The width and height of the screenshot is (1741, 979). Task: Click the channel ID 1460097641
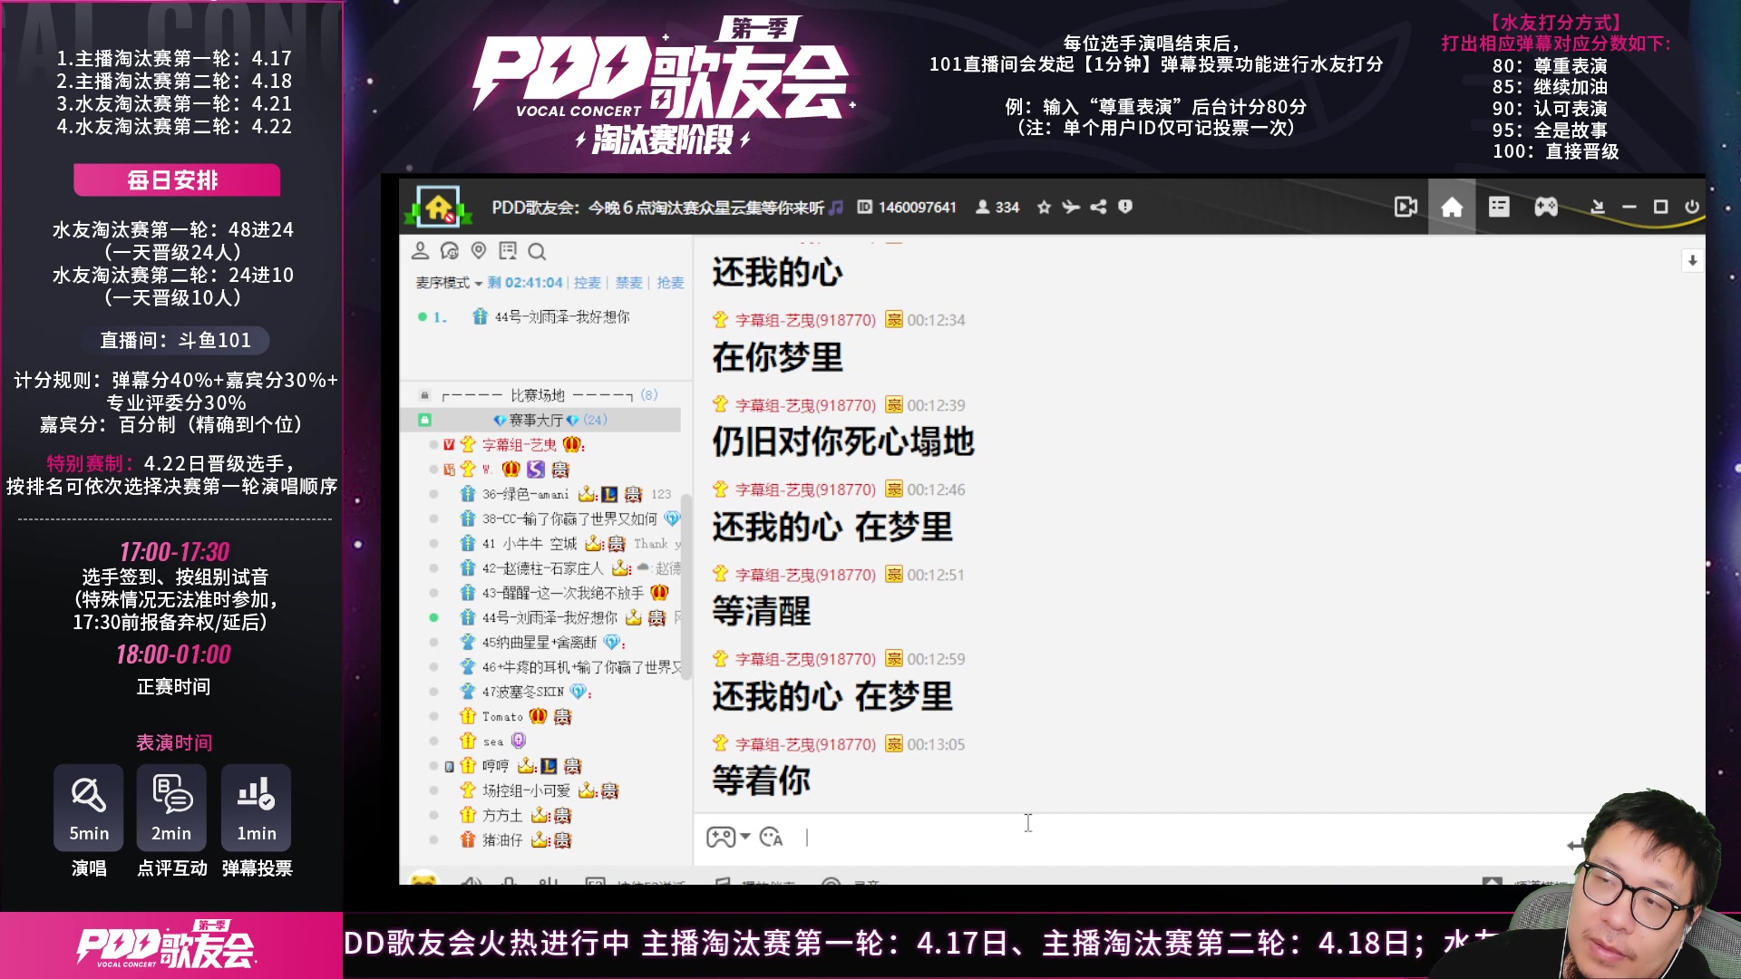coord(917,207)
